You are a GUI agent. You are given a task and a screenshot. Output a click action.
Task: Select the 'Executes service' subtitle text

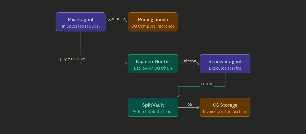[x=225, y=68]
